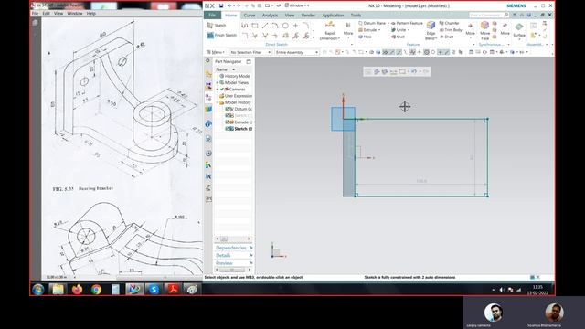
Task: Select the Circle sketch tool
Action: (x=285, y=26)
